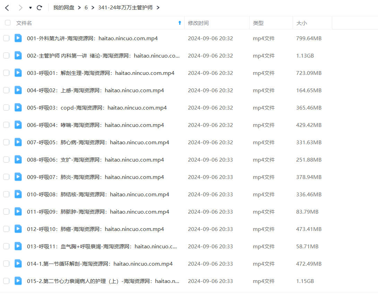Check the box for 014-1.第一节循环解剖
The image size is (378, 300).
[x=6, y=264]
